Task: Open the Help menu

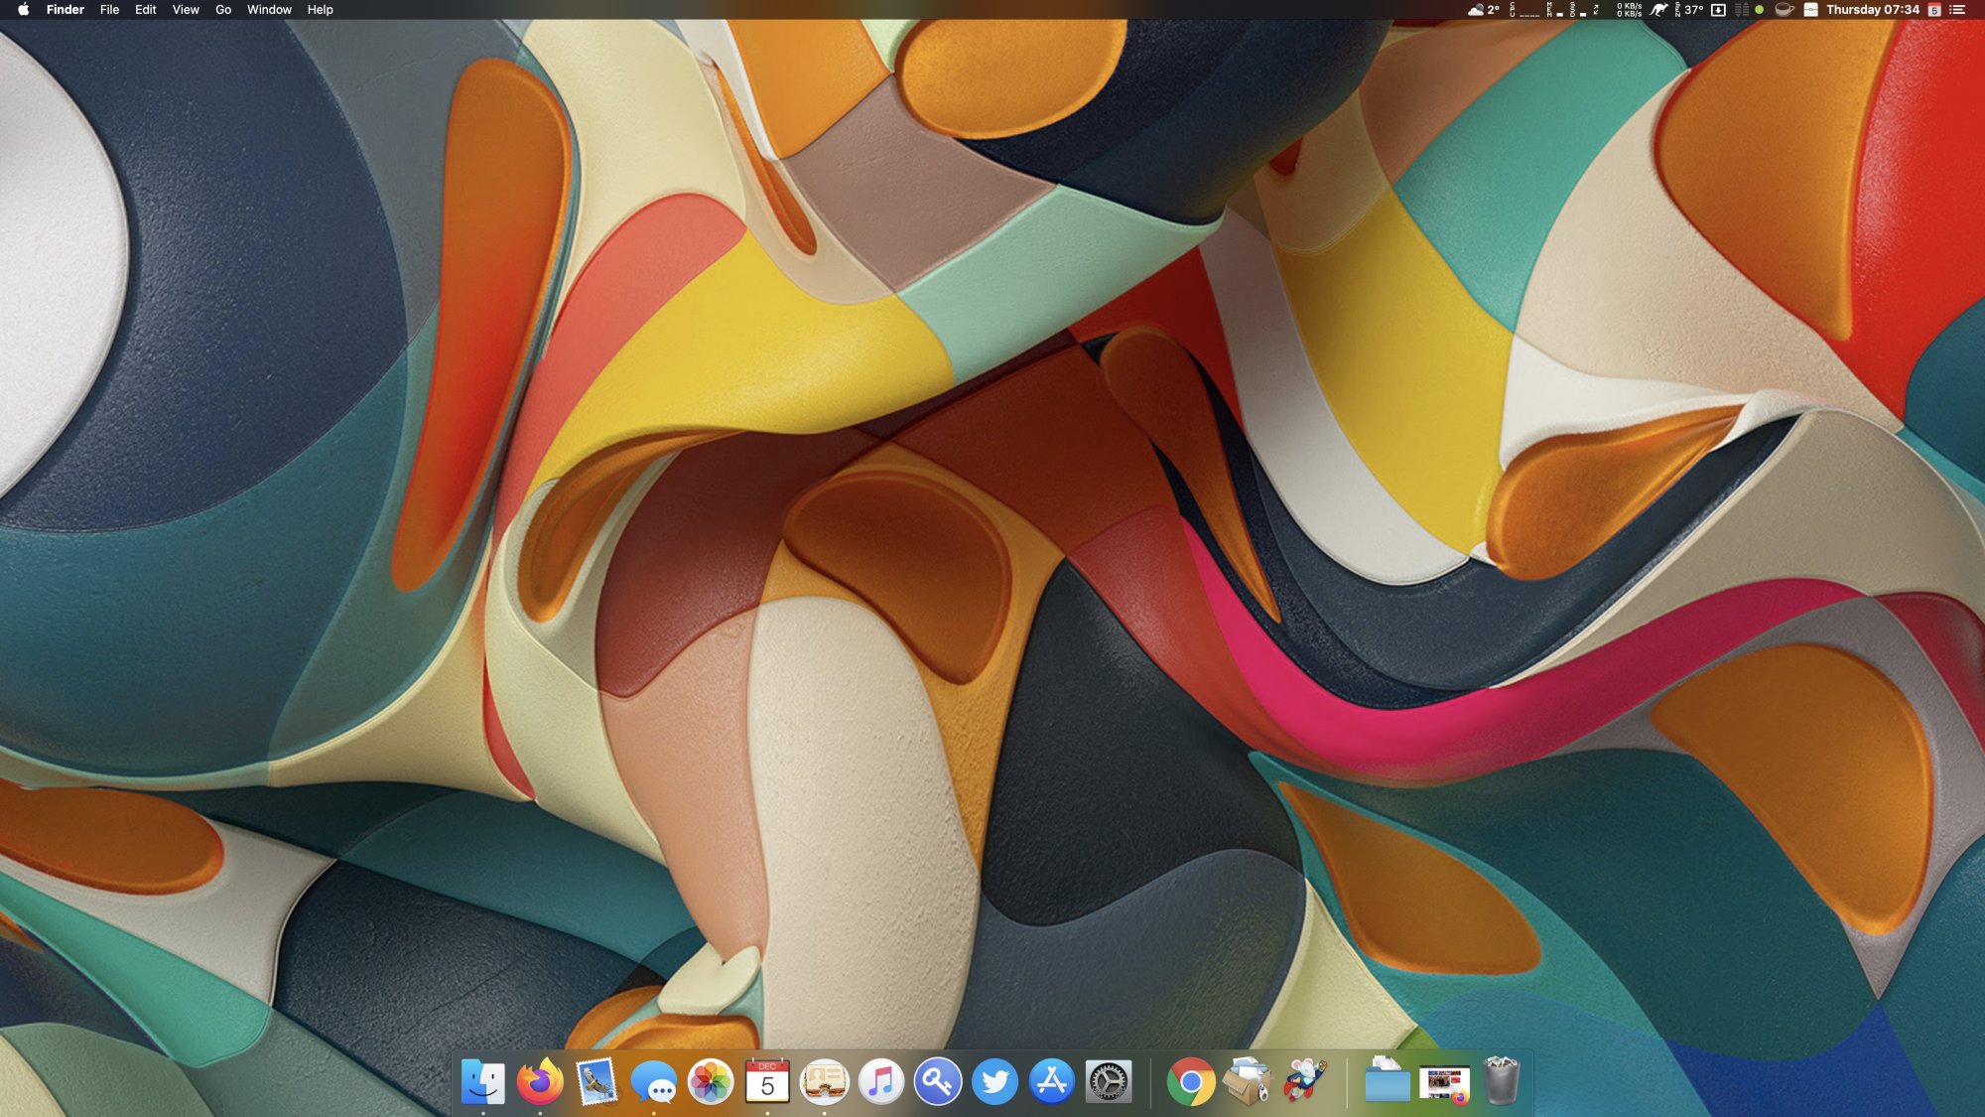Action: pyautogui.click(x=320, y=10)
